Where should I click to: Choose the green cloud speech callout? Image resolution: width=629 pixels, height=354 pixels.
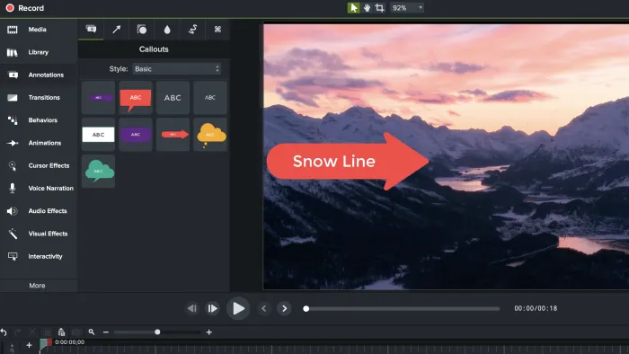coord(98,172)
